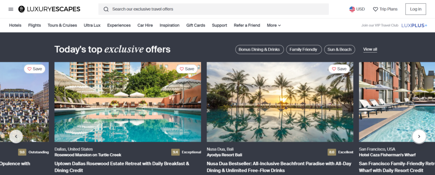Screen dimensions: 435x175
Task: Open Trip Plans heart icon
Action: pos(376,9)
